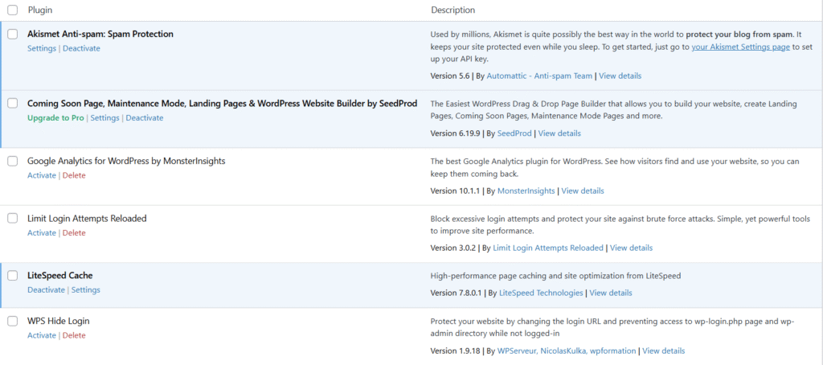
Task: Activate Google Analytics for WordPress plugin
Action: [x=42, y=175]
